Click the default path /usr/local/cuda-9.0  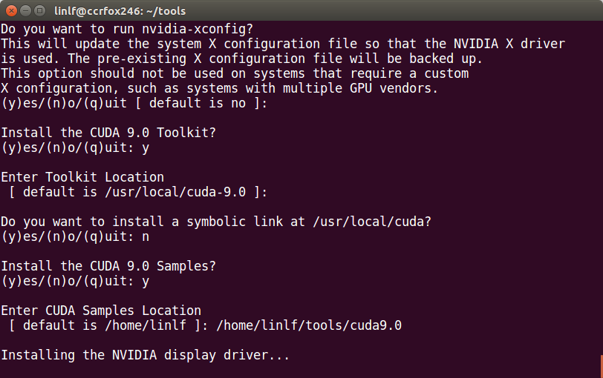coord(175,192)
